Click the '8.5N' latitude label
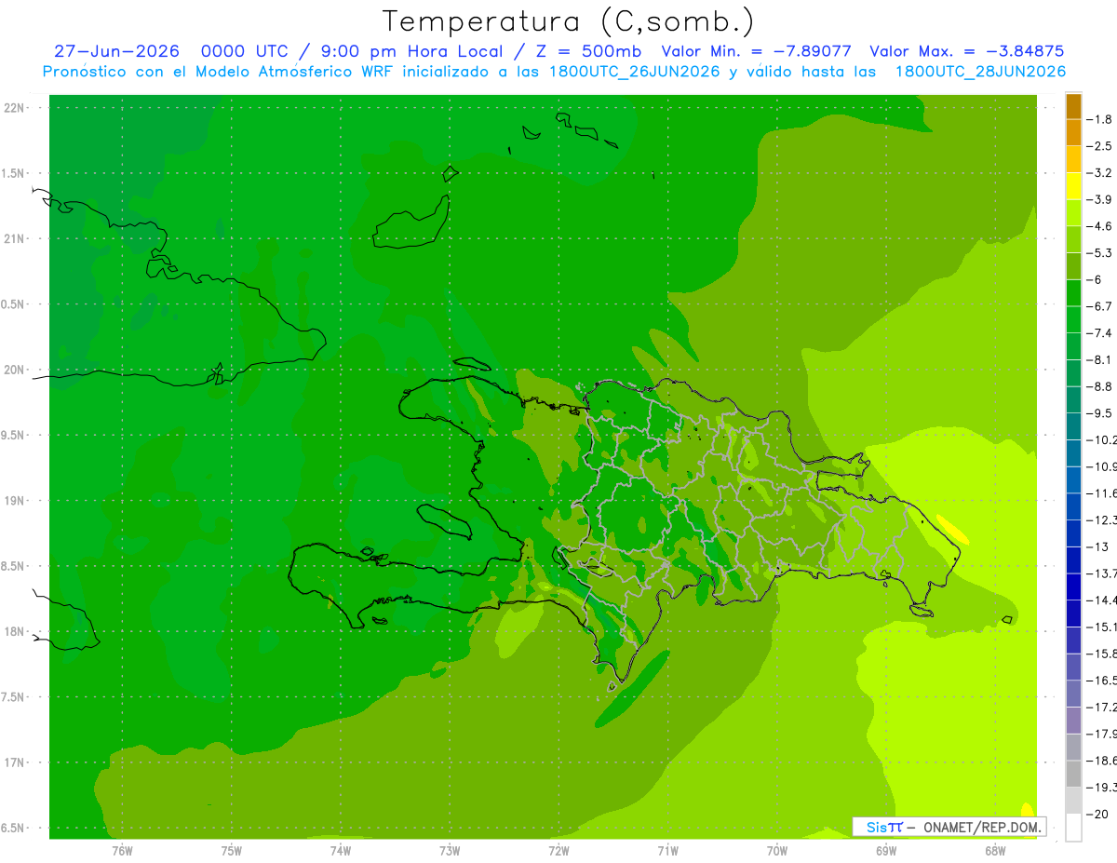Viewport: 1117px width, 863px height. [x=14, y=566]
